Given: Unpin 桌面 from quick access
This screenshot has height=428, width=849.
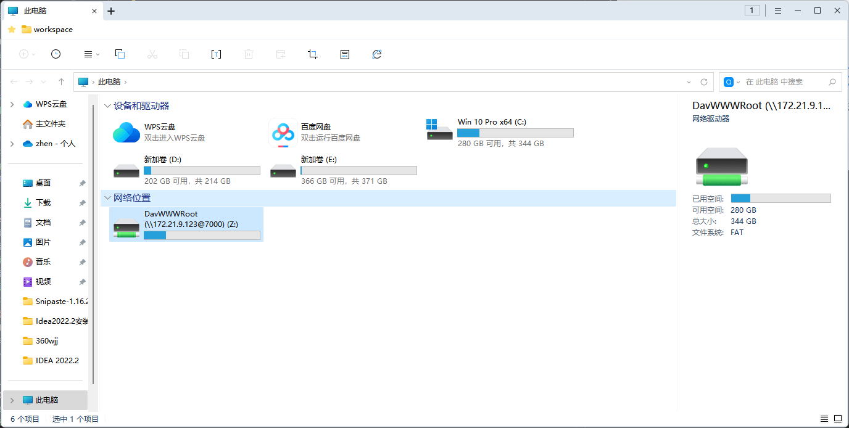Looking at the screenshot, I should [x=82, y=183].
